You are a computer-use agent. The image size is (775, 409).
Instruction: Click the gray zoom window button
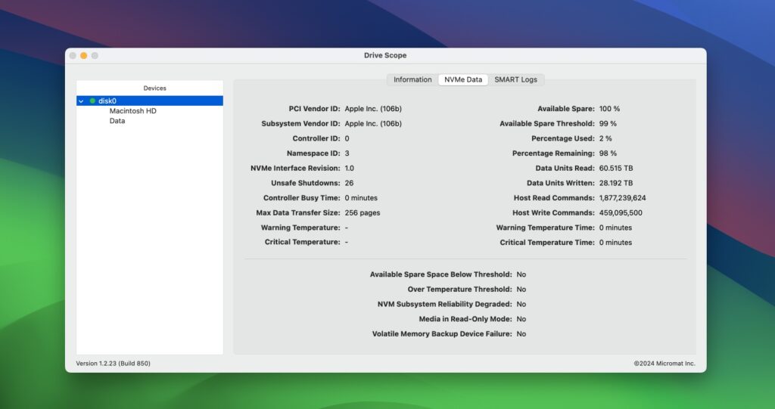point(95,55)
